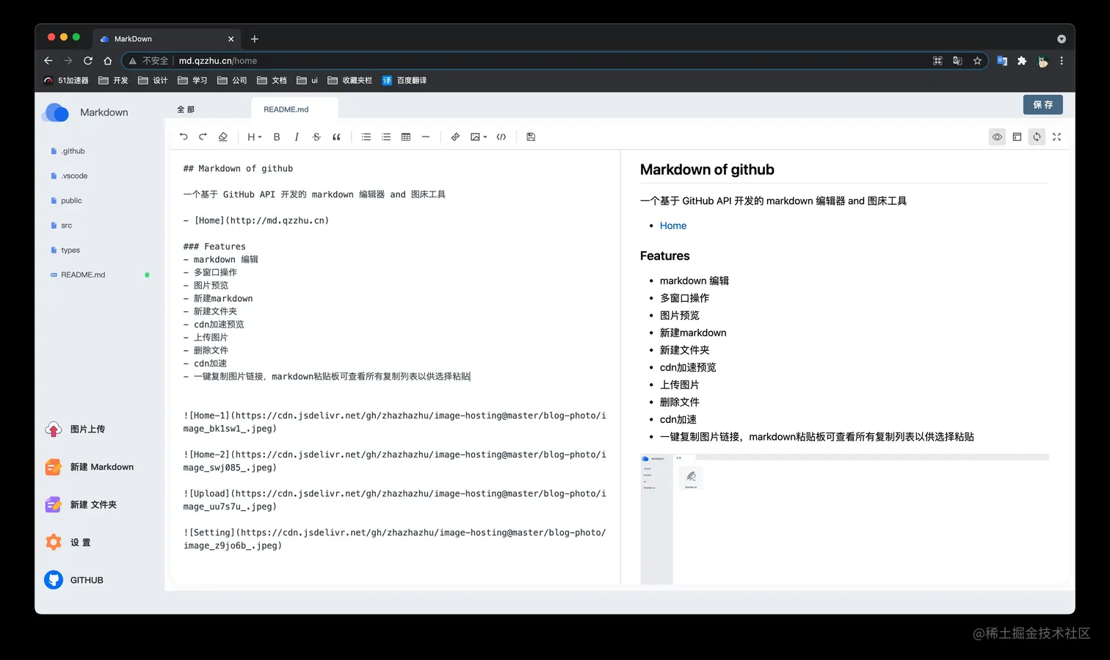Open the image insert dropdown
This screenshot has width=1110, height=660.
[x=479, y=137]
